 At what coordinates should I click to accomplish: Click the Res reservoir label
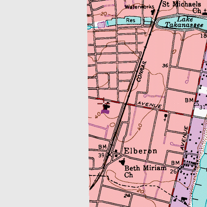131,20
